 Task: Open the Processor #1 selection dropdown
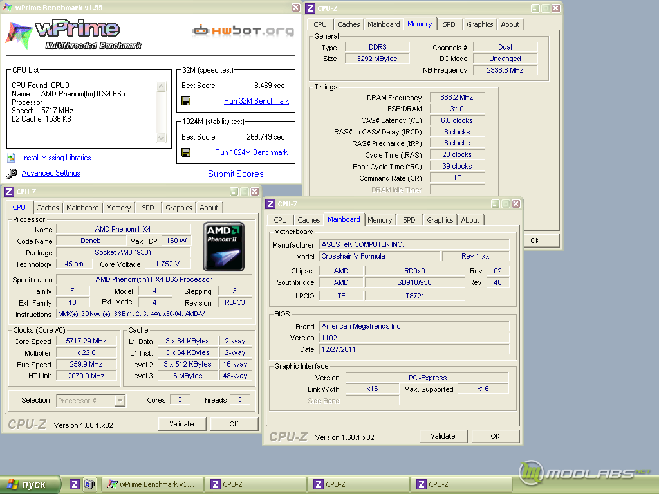click(x=120, y=401)
